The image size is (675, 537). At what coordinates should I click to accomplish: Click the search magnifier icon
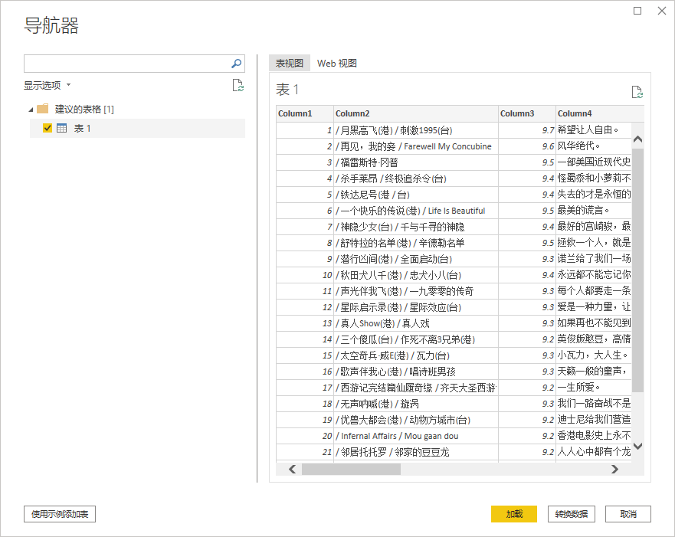pos(236,64)
